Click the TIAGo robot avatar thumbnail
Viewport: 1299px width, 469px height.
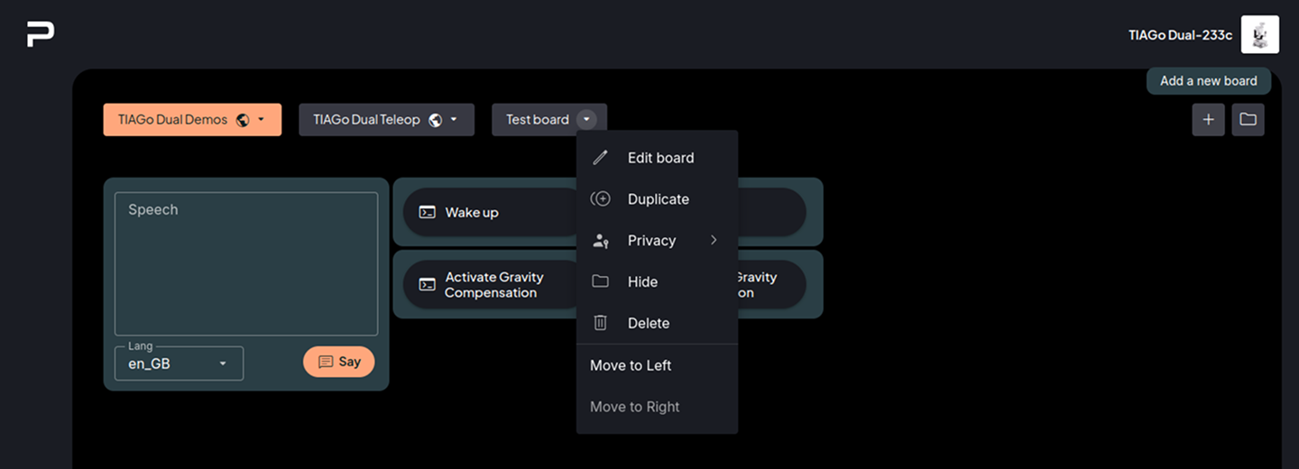coord(1259,35)
